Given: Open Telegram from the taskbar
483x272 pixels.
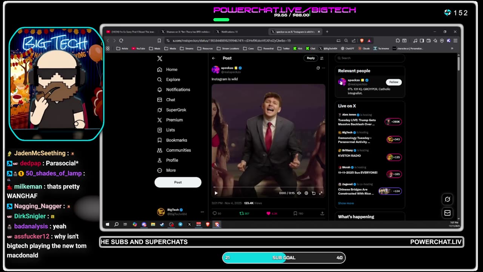Looking at the screenshot, I should coord(180,224).
